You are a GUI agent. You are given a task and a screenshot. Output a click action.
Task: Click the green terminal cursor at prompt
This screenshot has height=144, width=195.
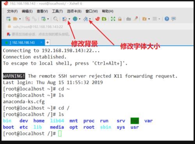click(60, 133)
